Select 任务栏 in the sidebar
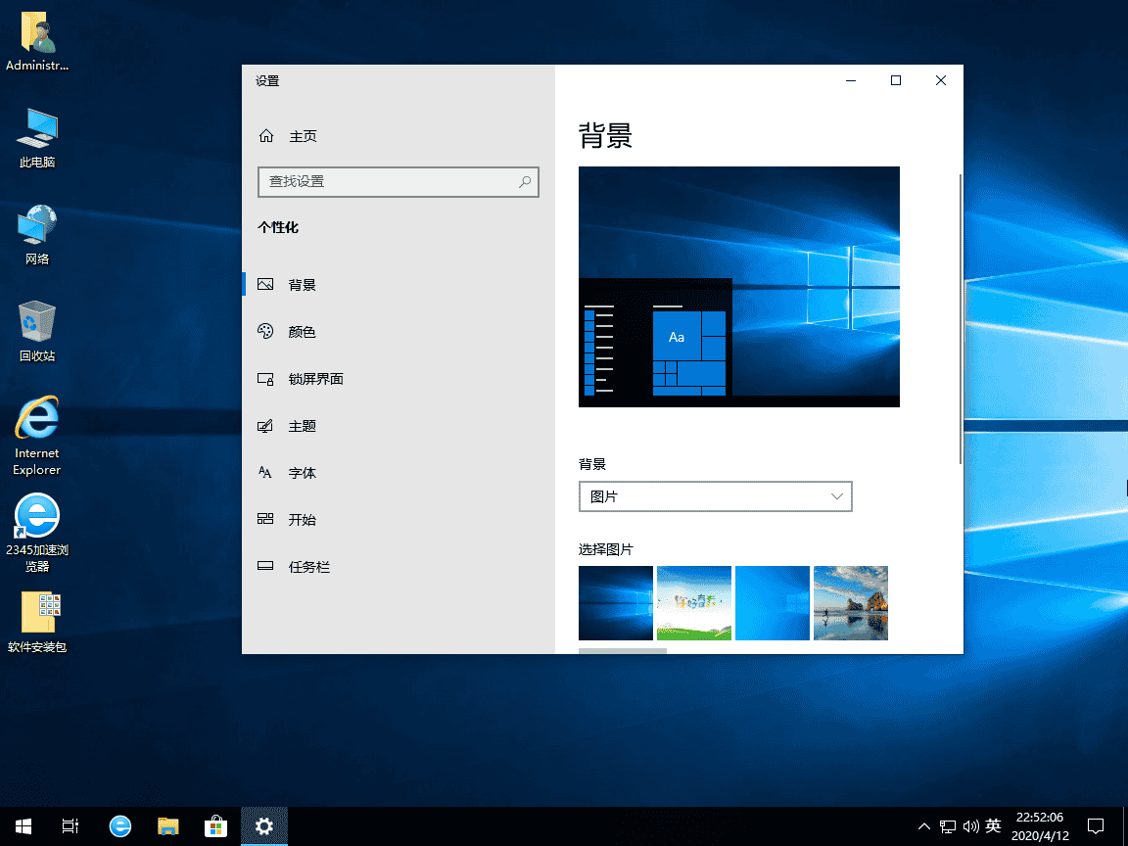Image resolution: width=1128 pixels, height=846 pixels. 398,566
